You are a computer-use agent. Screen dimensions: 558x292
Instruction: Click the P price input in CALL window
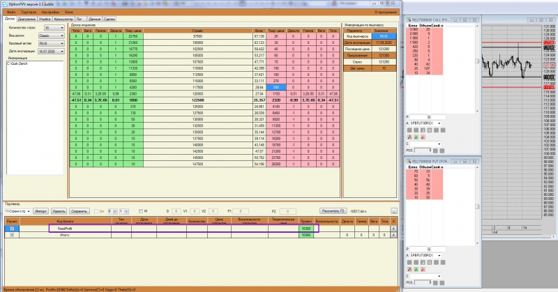tap(418, 117)
